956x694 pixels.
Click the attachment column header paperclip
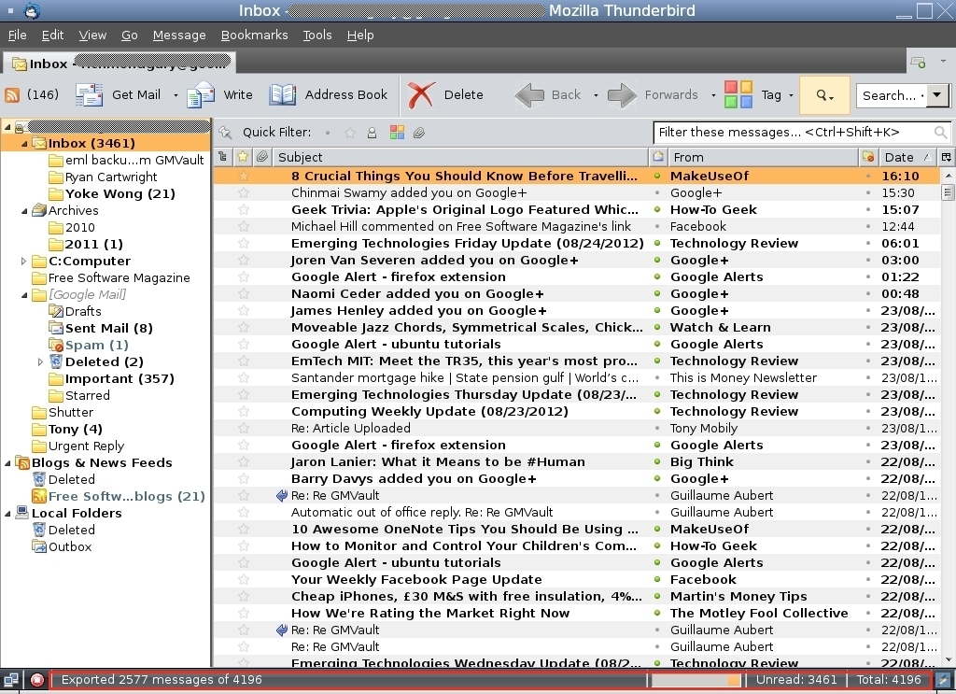coord(262,157)
